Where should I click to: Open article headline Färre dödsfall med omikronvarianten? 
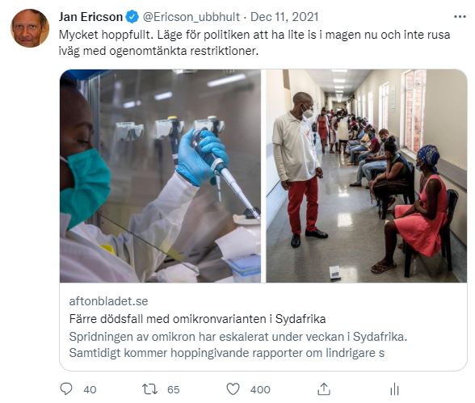(197, 319)
